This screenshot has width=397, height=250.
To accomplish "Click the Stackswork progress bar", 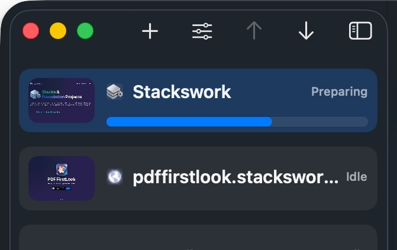I will point(237,122).
